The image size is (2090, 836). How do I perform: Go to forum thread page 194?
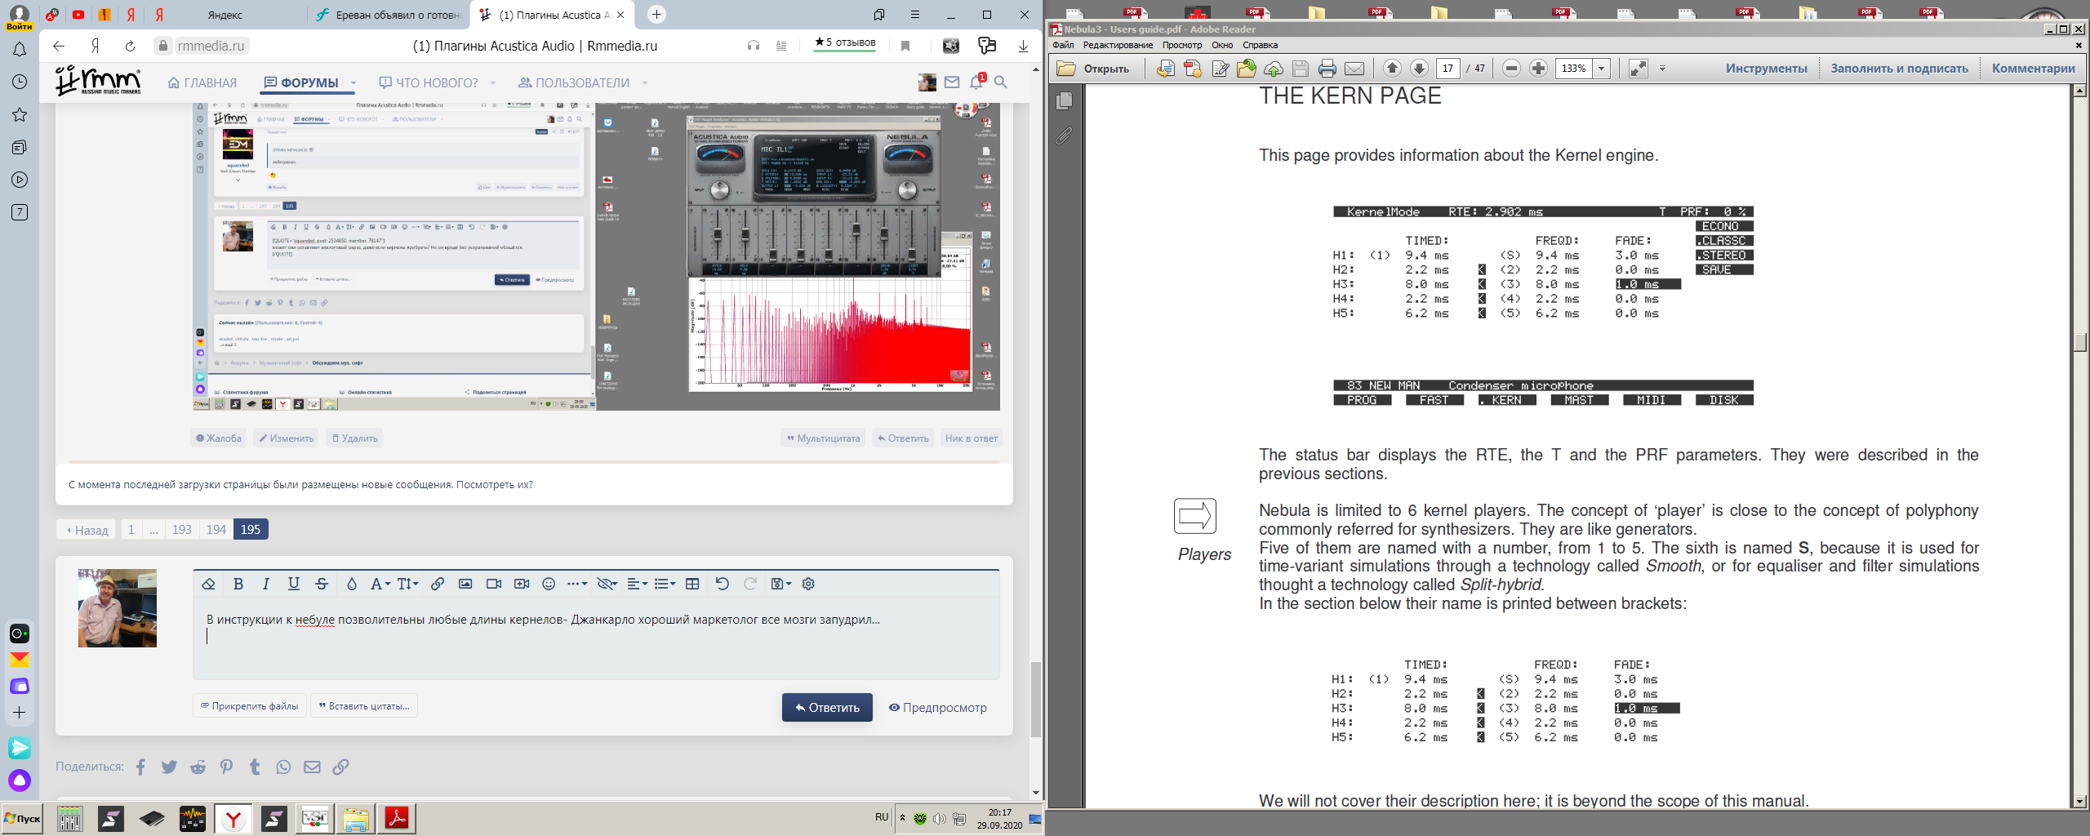point(216,530)
